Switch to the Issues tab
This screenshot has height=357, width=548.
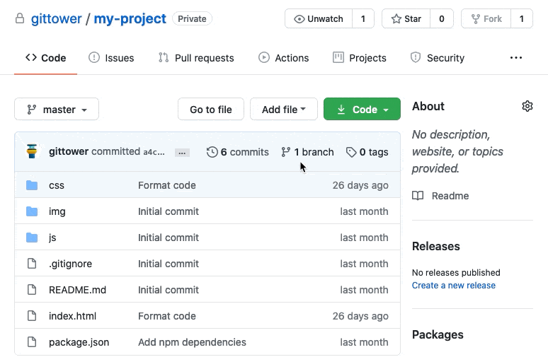[111, 58]
